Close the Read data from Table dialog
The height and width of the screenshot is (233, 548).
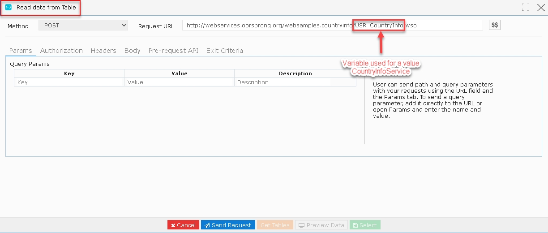540,7
